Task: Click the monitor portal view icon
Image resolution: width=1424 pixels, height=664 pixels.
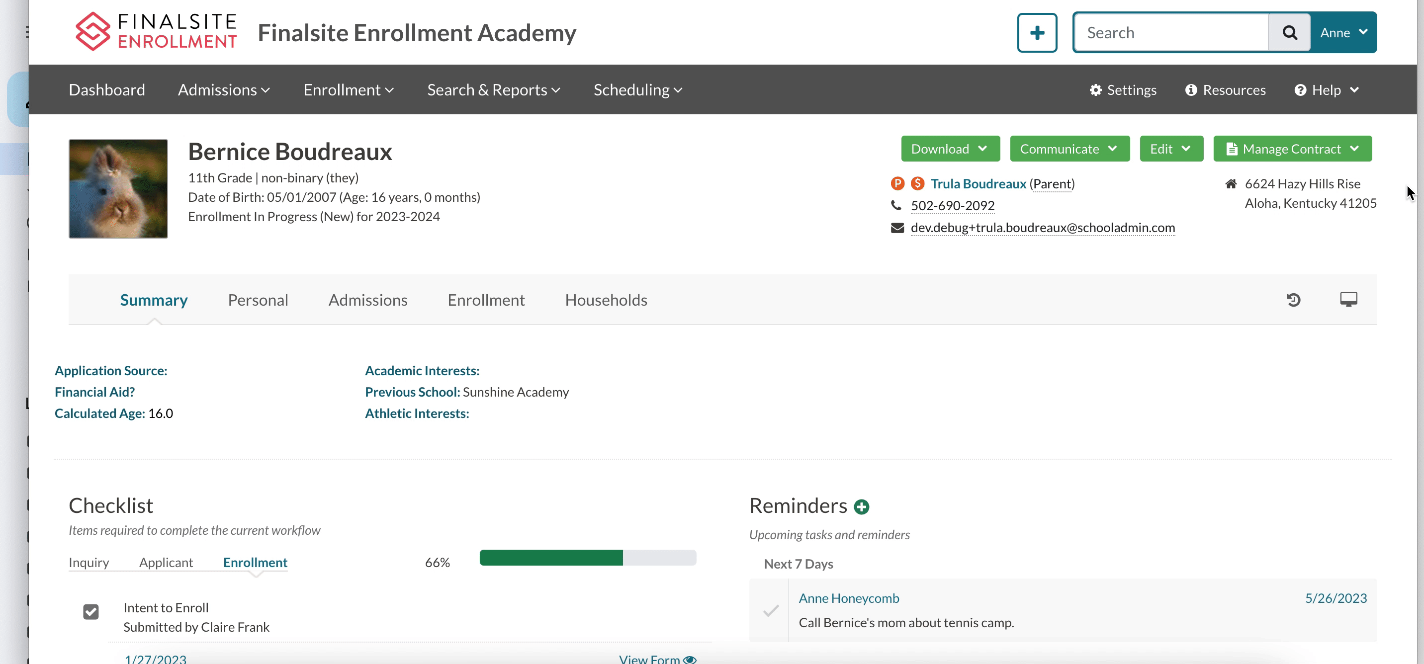Action: click(1348, 299)
